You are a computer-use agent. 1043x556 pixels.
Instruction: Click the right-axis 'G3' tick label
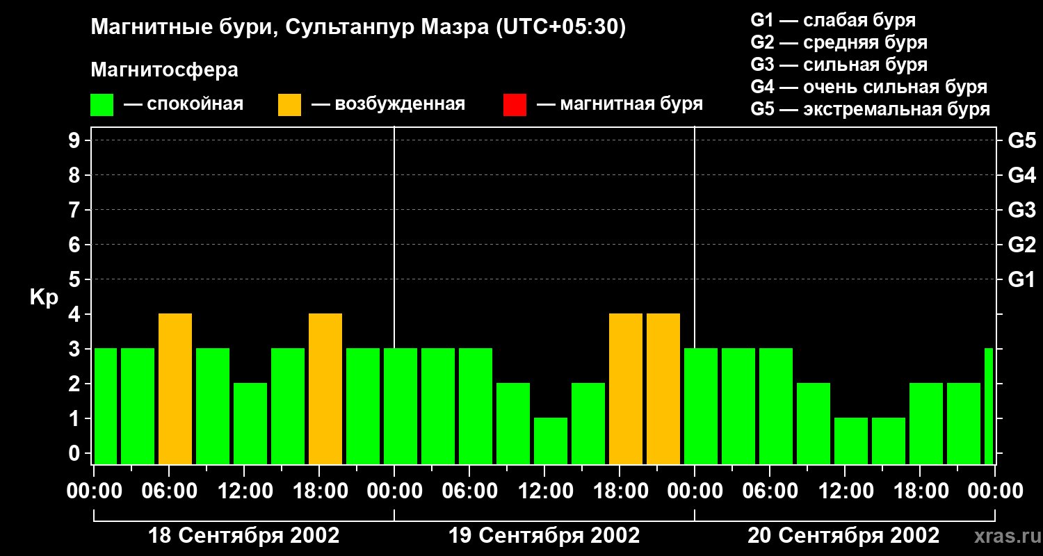(x=1021, y=210)
